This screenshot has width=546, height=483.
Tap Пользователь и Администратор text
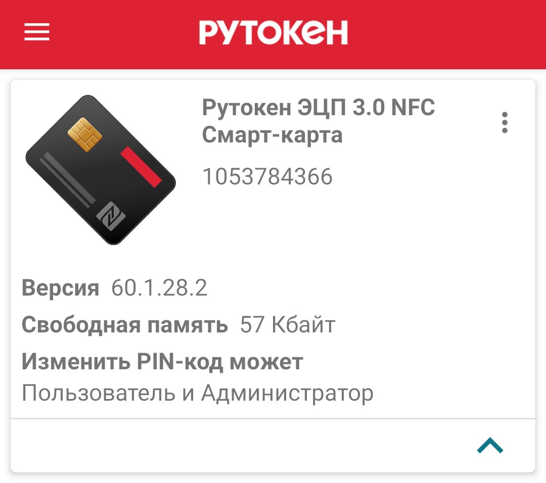point(198,394)
